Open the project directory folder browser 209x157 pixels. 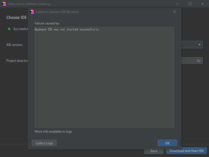pos(199,61)
